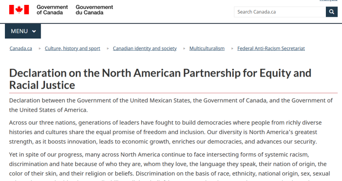Image resolution: width=342 pixels, height=181 pixels.
Task: Click the breadcrumb arrow before Canadian identity
Action: (x=107, y=49)
